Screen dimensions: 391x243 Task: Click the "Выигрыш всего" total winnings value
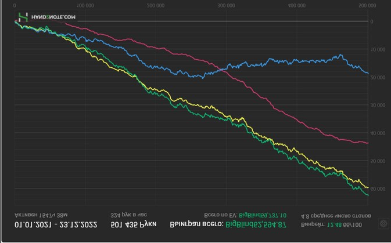[256, 224]
